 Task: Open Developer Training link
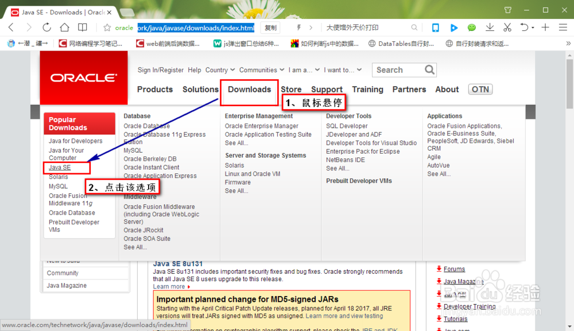click(470, 306)
